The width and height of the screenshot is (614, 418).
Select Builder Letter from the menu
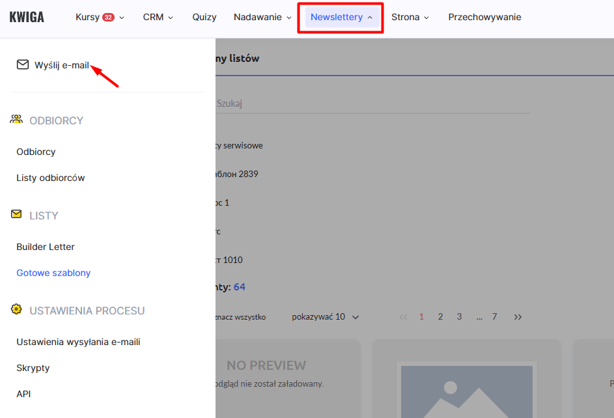pyautogui.click(x=46, y=247)
